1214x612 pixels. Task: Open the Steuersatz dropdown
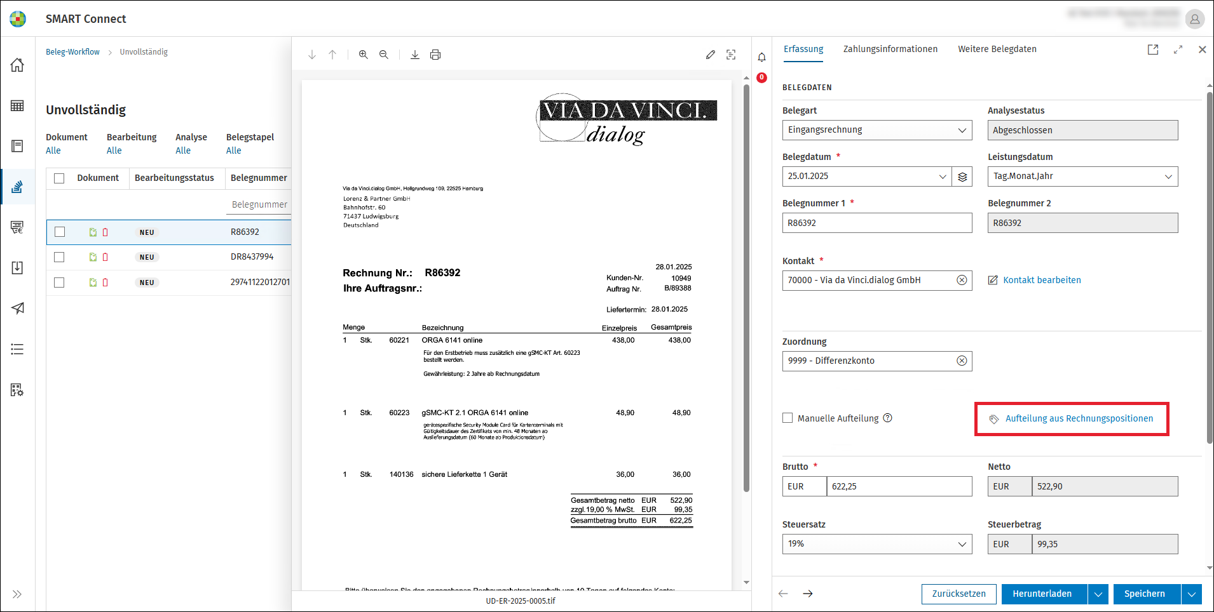coord(877,544)
